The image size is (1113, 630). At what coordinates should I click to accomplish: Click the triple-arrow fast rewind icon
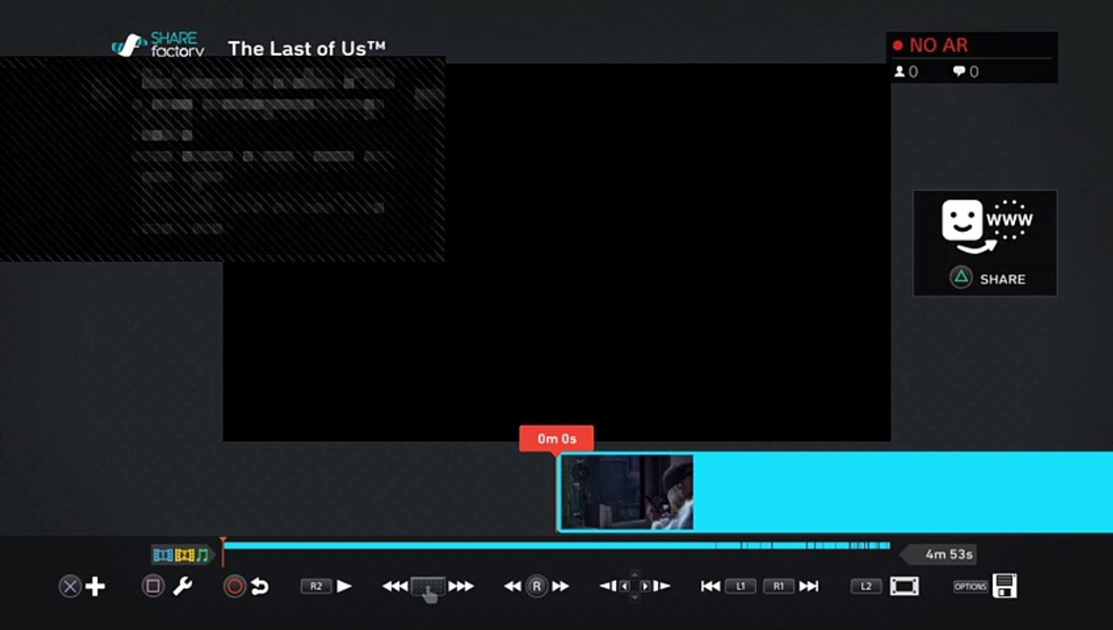click(x=395, y=586)
